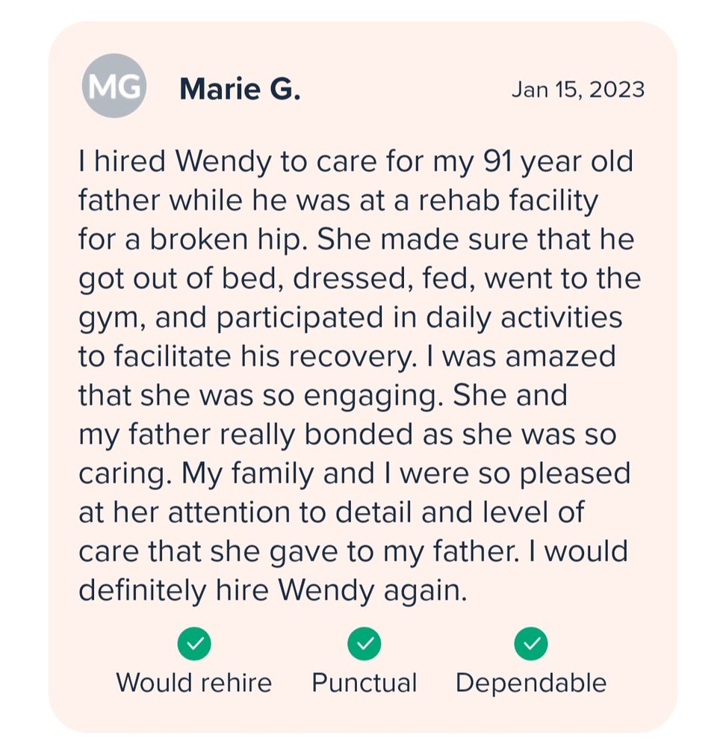The image size is (726, 747).
Task: Open reviewer name Marie G.
Action: tap(240, 90)
